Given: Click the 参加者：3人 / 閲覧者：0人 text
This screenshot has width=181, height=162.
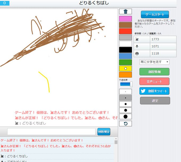Looking at the screenshot, I should (148, 34).
